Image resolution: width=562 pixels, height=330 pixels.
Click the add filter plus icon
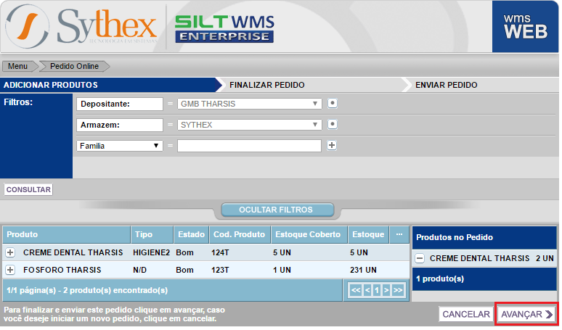click(x=332, y=146)
